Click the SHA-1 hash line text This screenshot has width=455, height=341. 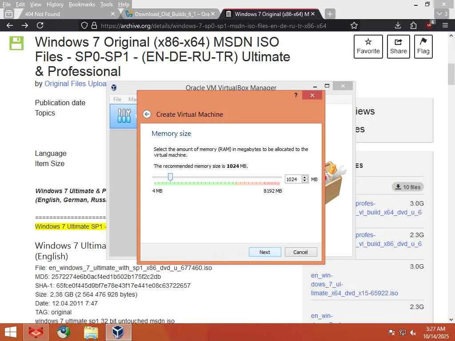[x=112, y=285]
